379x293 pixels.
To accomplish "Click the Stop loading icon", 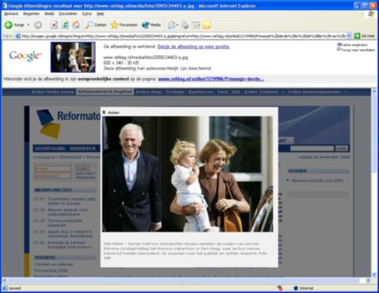I will coord(54,25).
